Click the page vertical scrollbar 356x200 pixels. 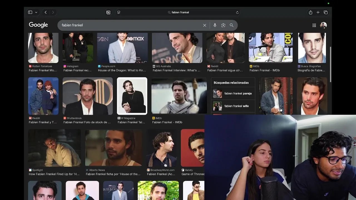tap(330, 64)
